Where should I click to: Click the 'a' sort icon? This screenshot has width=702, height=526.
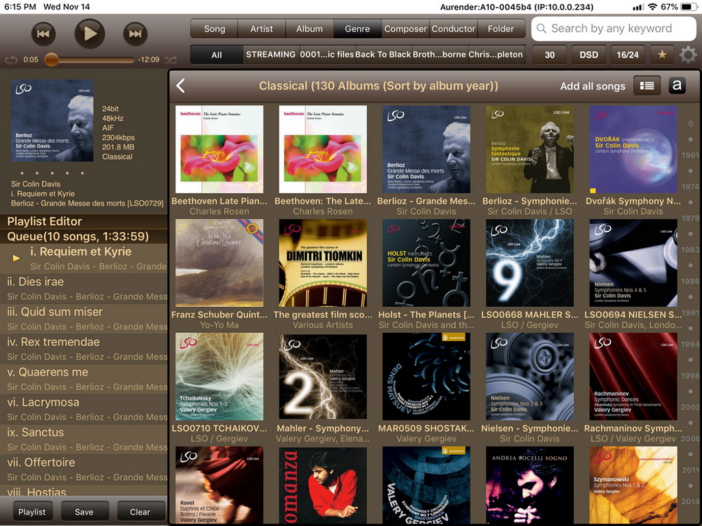click(x=677, y=86)
